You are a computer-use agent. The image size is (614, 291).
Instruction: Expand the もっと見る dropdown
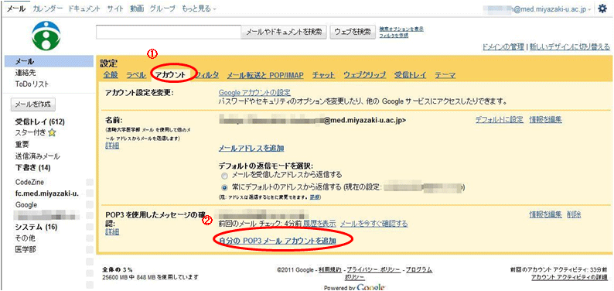[x=199, y=9]
